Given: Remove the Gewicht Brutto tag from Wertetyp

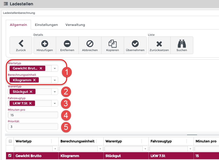Looking at the screenshot, I should [41, 68].
